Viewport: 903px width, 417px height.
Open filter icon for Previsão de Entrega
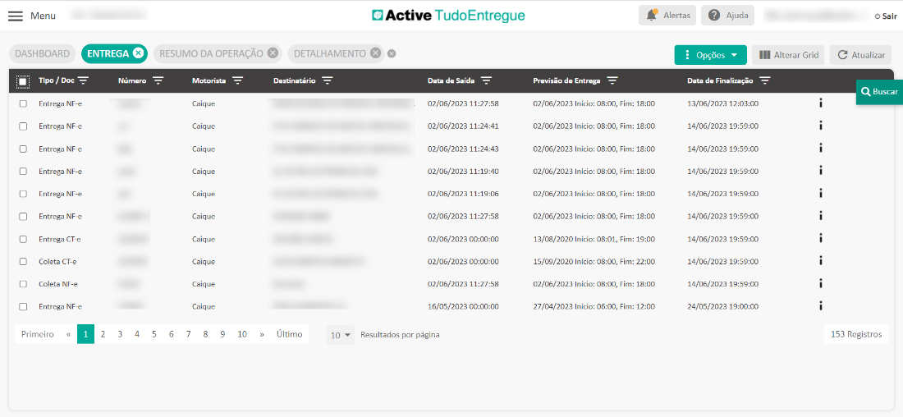pyautogui.click(x=612, y=80)
